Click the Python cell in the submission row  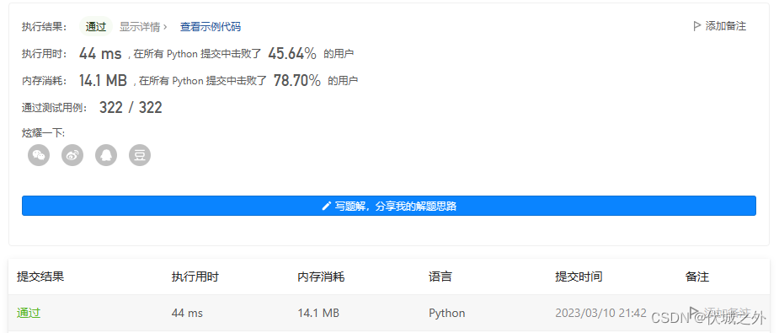click(447, 313)
